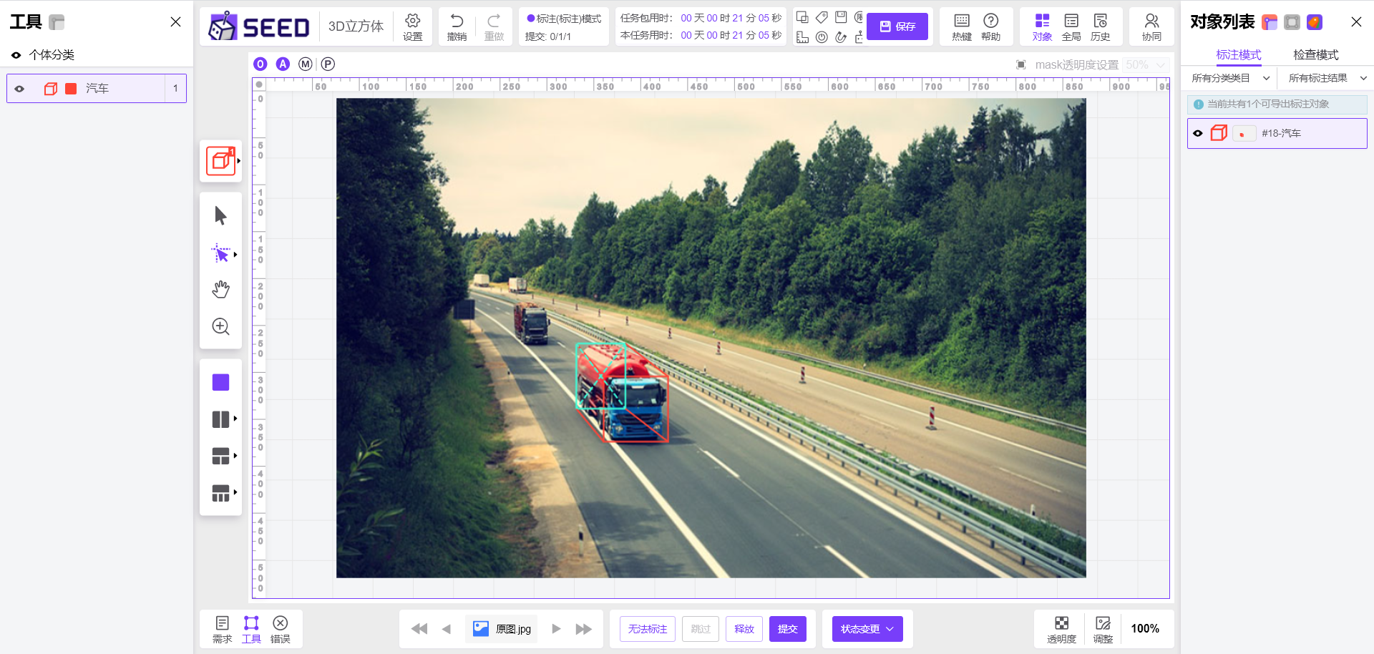Expand the 3D cube tool submenu arrow
Viewport: 1374px width, 654px height.
click(238, 161)
